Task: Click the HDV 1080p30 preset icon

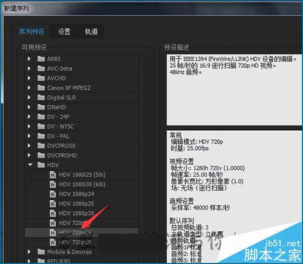Action: coord(53,213)
